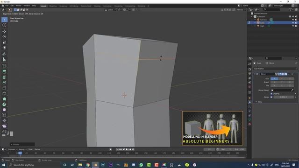Open the Render properties tab
Screen dimensions: 299x168
[249, 70]
